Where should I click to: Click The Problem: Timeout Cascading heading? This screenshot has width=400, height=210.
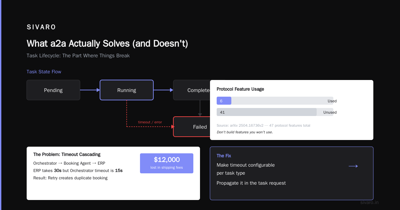click(67, 154)
